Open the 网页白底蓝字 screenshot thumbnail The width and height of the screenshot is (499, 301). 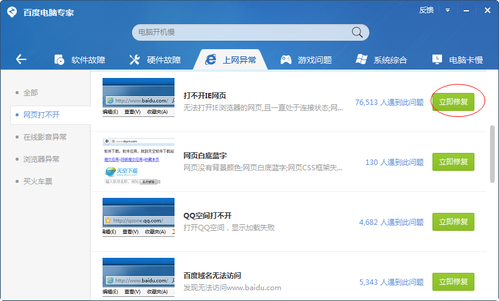pyautogui.click(x=138, y=162)
